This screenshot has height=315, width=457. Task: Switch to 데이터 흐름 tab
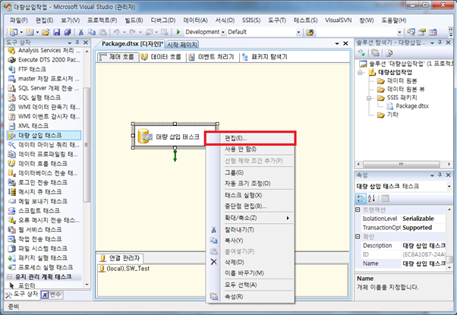point(161,57)
